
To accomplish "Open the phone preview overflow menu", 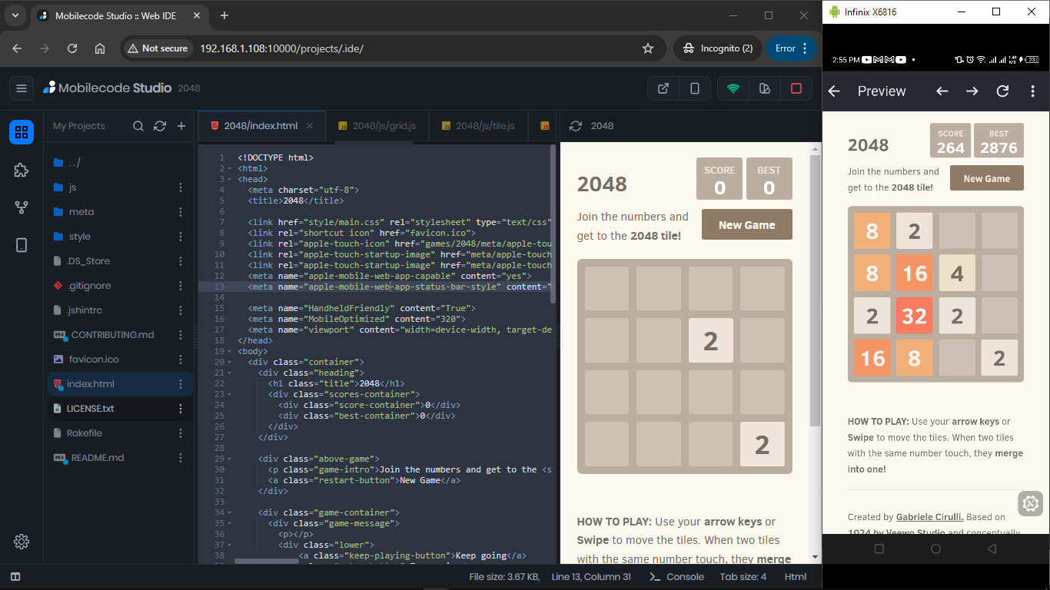I will coord(1032,91).
